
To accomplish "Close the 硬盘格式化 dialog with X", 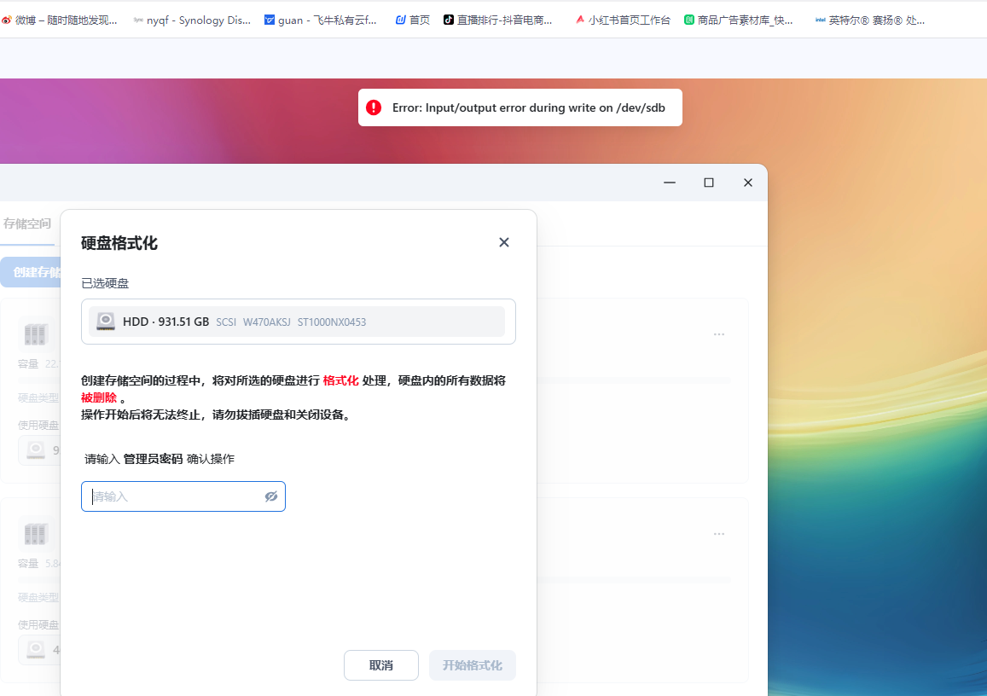I will (x=504, y=242).
